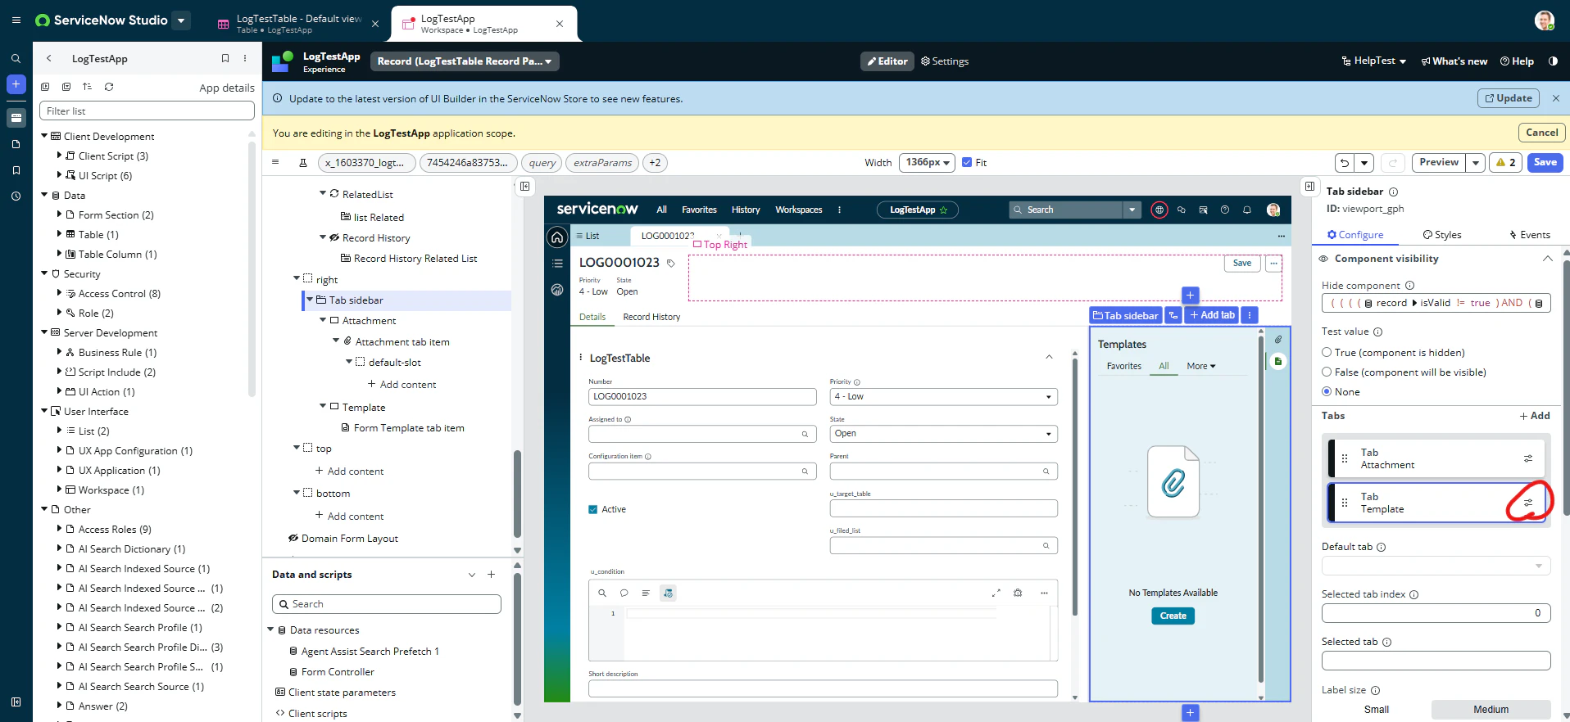
Task: Open Tab Attachment settings sliders icon
Action: click(x=1528, y=458)
